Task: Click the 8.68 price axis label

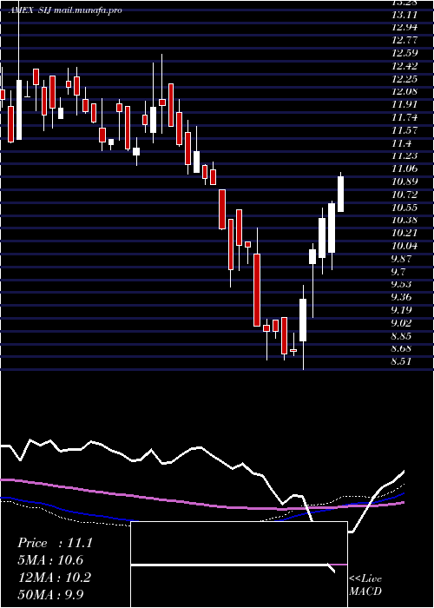Action: click(403, 348)
